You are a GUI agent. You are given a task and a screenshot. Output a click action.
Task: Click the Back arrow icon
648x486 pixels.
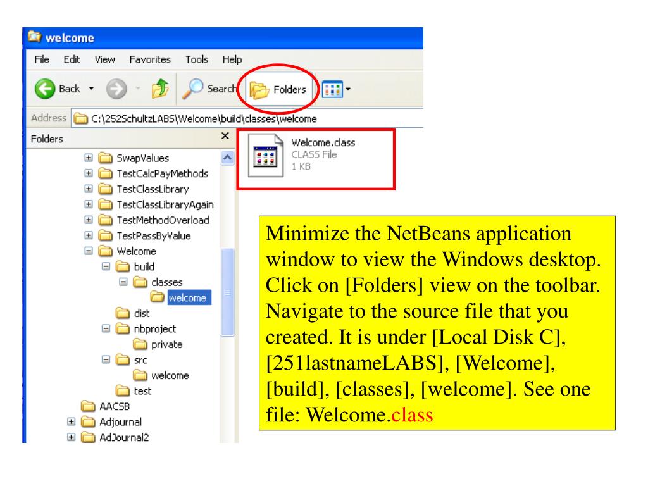(45, 89)
